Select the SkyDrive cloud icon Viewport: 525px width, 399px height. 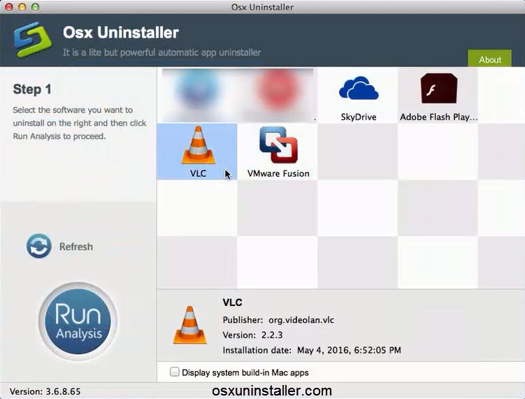tap(359, 89)
